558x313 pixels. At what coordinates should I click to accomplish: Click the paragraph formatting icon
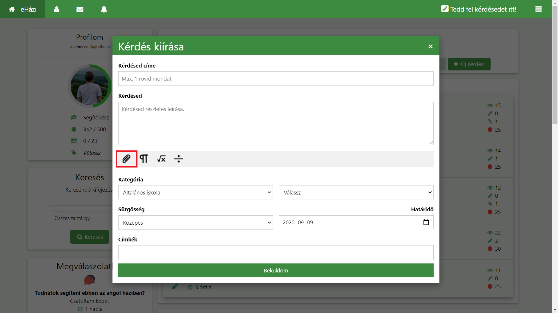[144, 159]
